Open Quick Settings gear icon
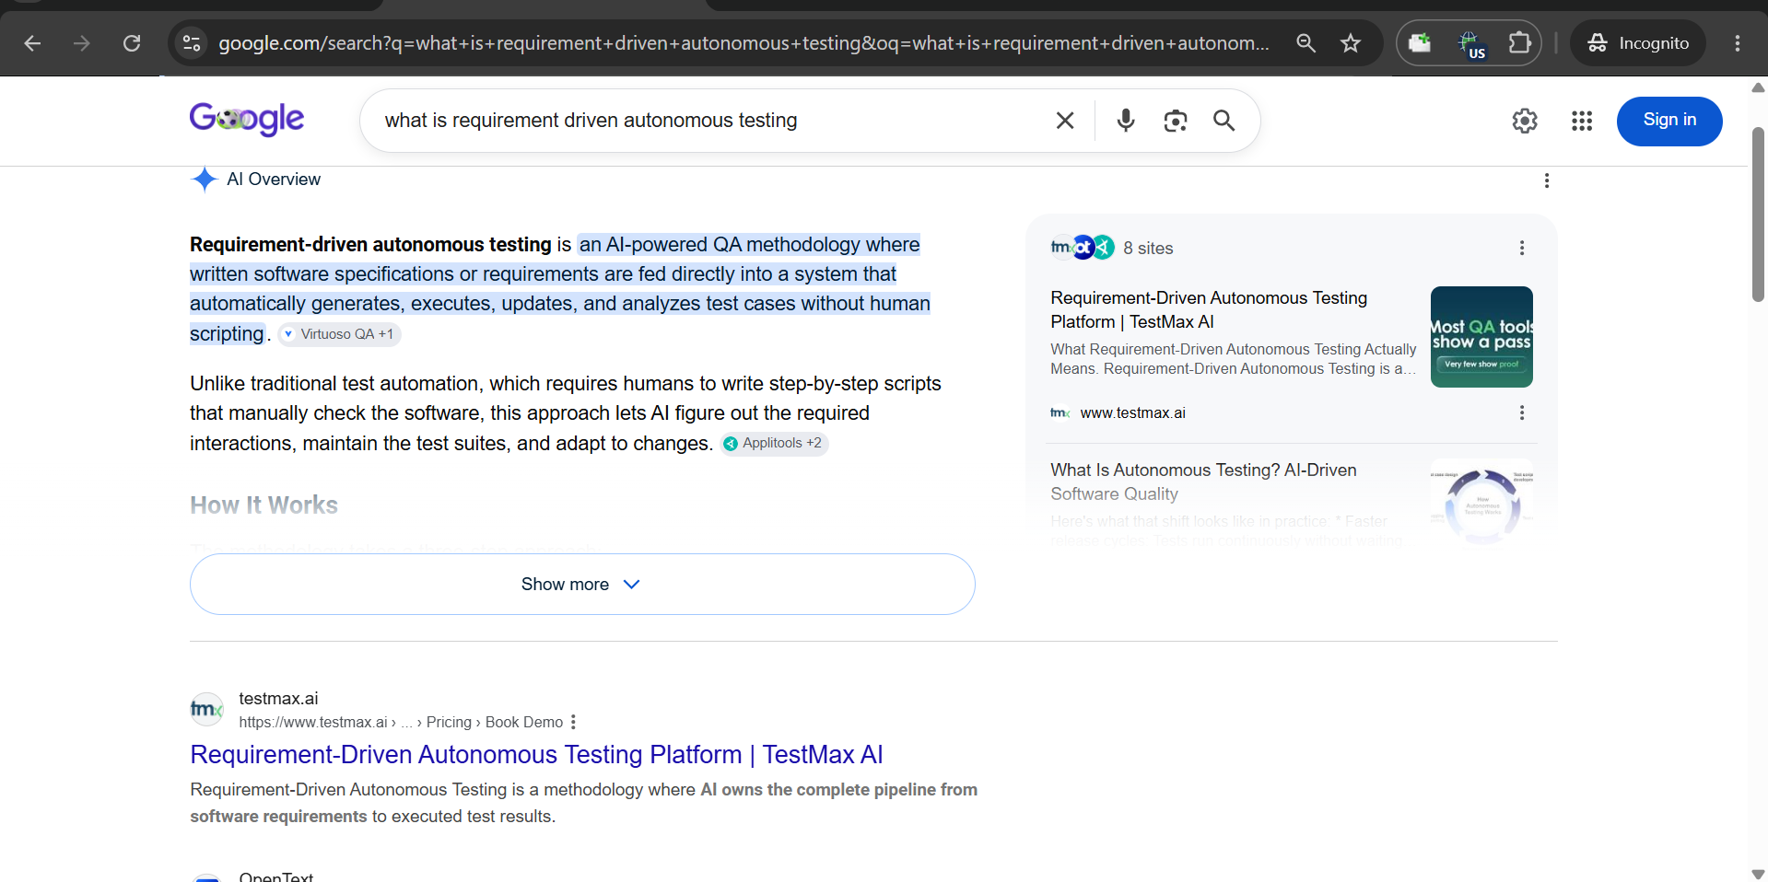The height and width of the screenshot is (882, 1768). click(1525, 121)
